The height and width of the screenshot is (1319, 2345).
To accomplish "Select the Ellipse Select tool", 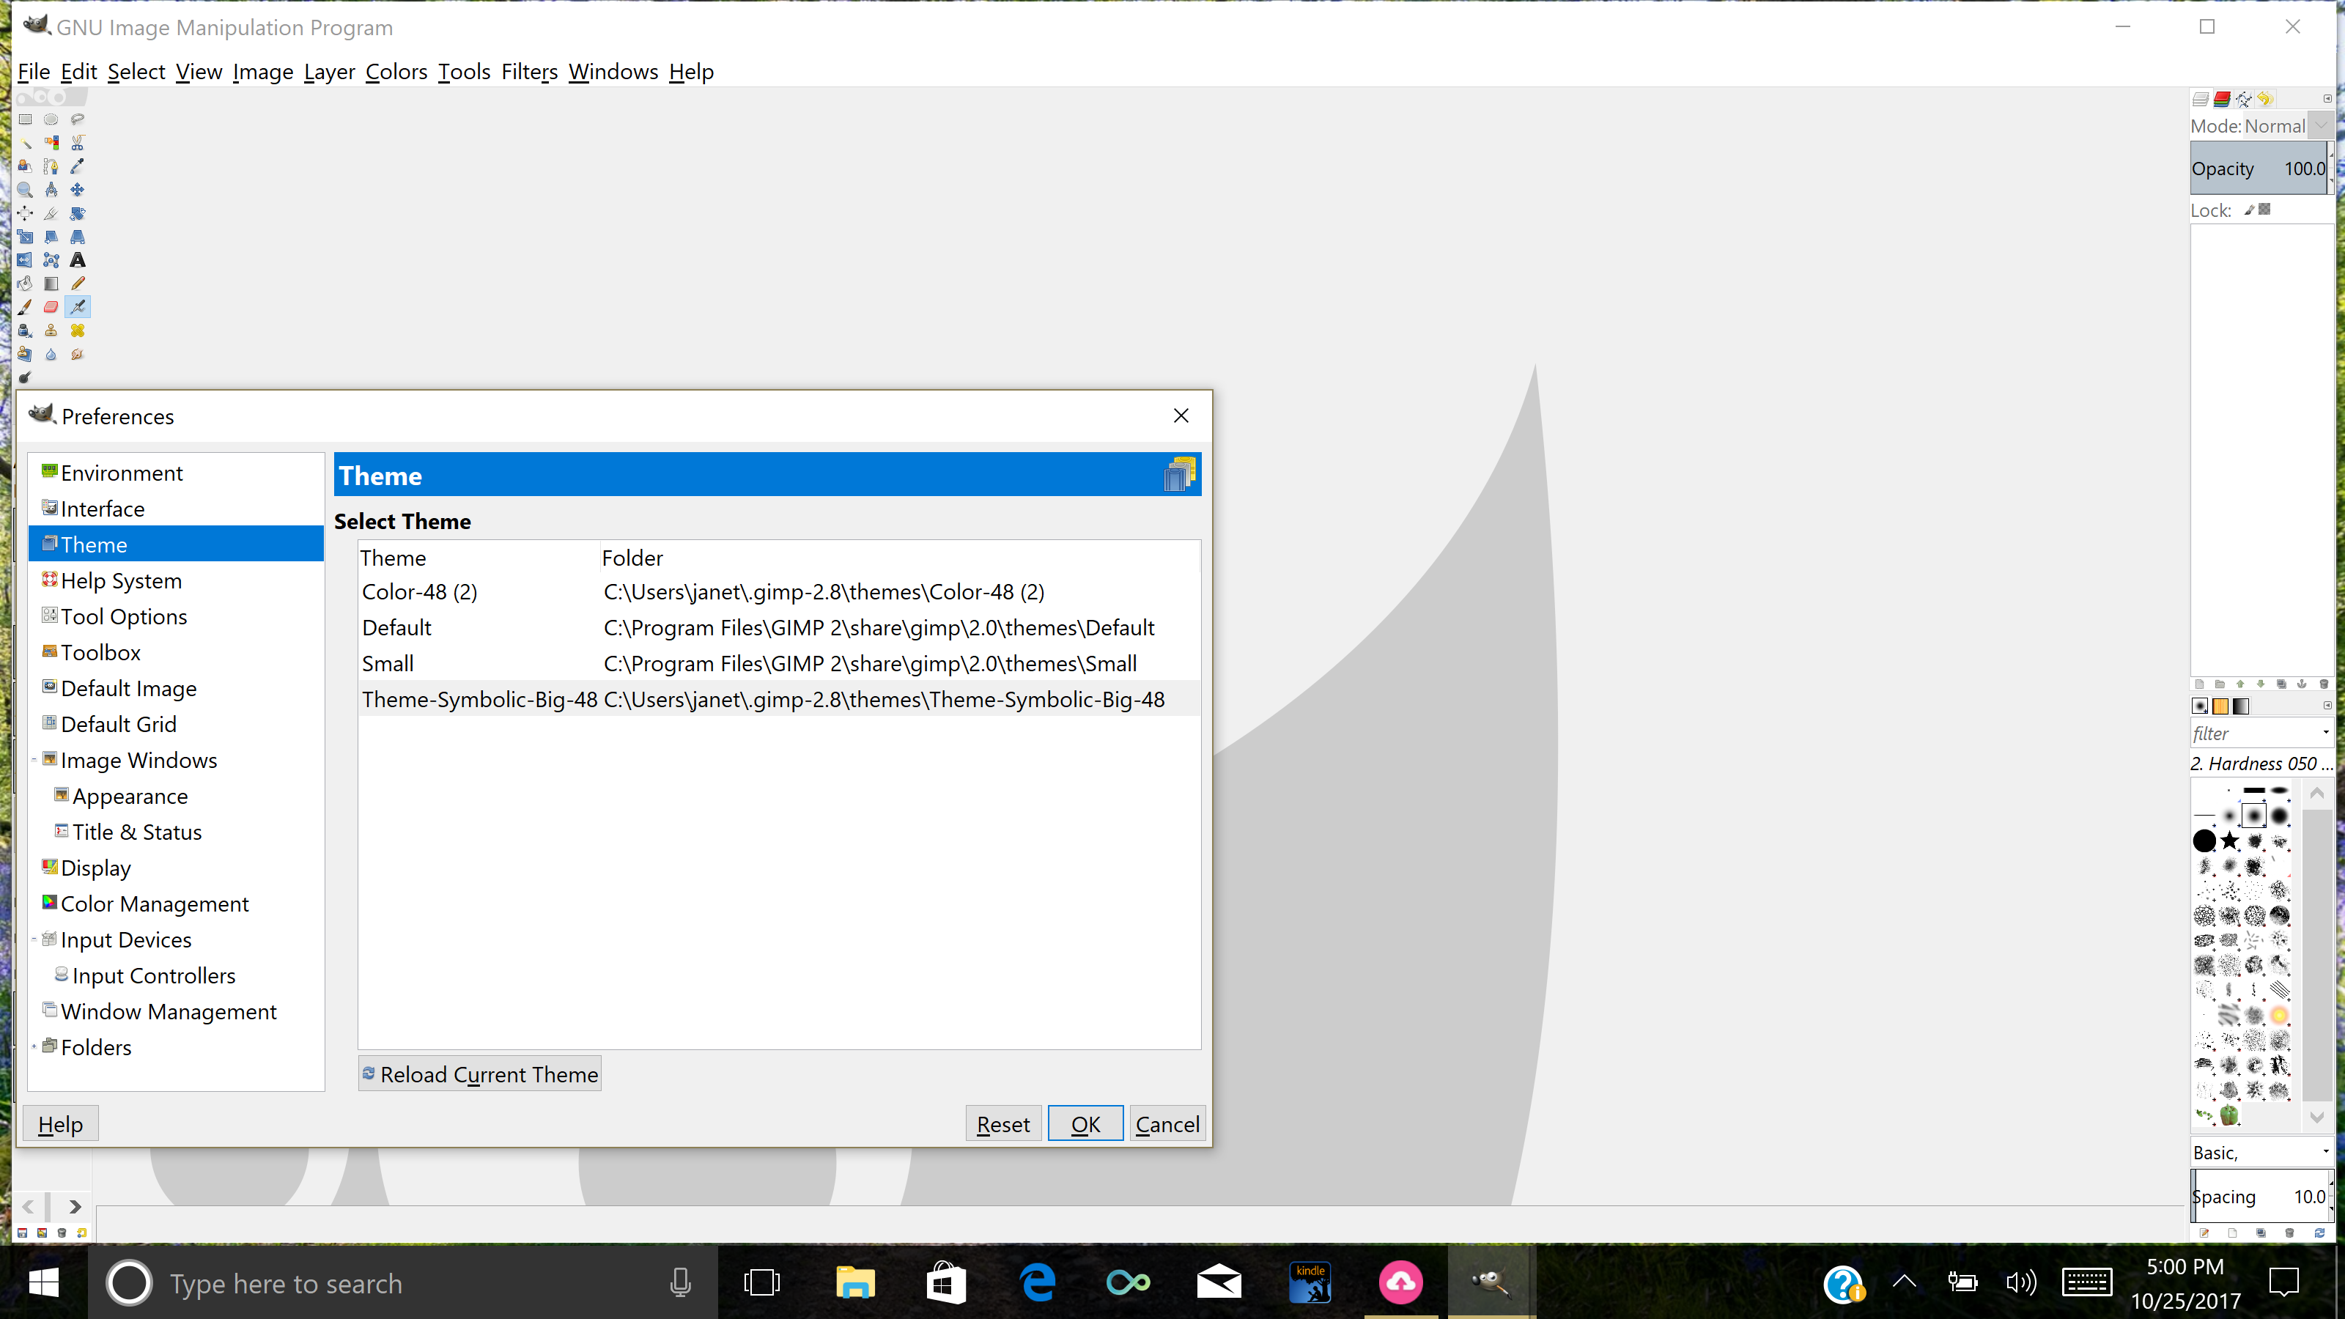I will (51, 119).
